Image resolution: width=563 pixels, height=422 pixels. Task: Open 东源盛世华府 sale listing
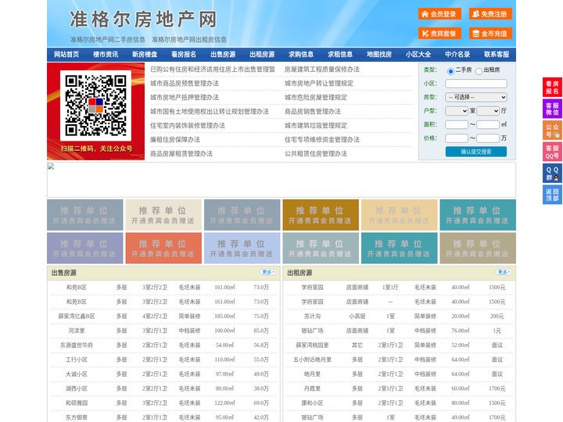click(x=77, y=345)
